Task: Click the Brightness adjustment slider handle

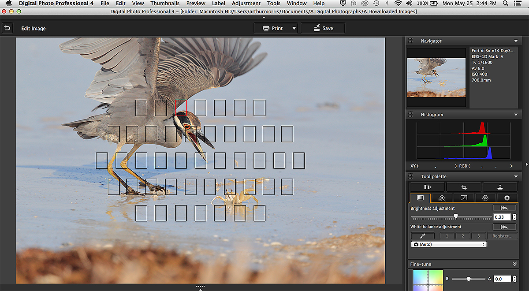Action: click(456, 216)
